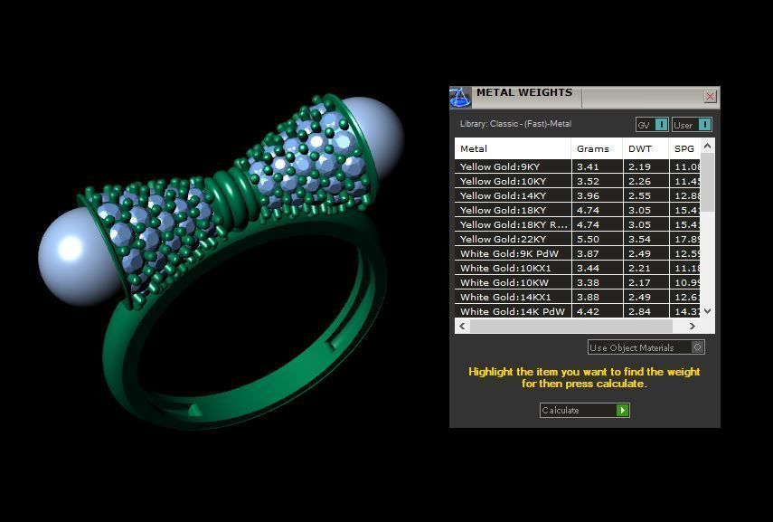This screenshot has width=773, height=522.
Task: Select the Yellow Gold:22KY row
Action: (x=578, y=239)
